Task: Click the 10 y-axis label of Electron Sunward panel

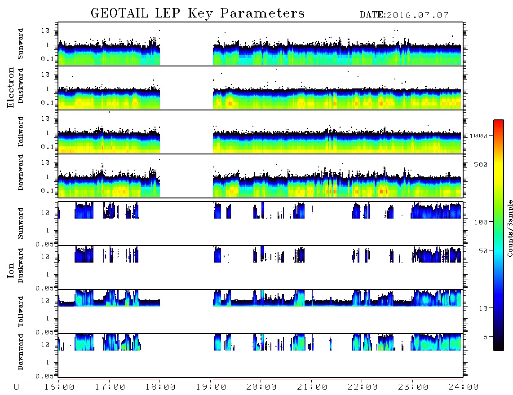Action: [45, 31]
